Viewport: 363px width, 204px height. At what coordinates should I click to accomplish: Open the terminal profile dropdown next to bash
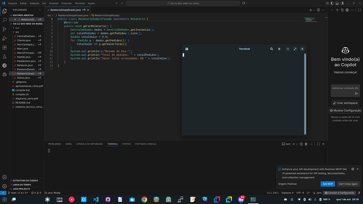297,144
